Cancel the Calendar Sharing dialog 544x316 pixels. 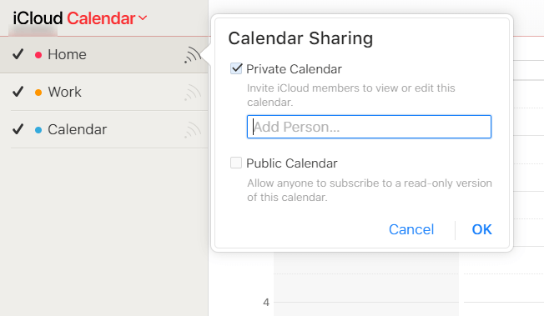pos(411,229)
